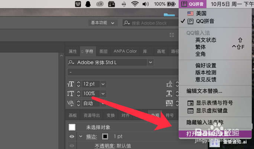Click the tracking VA icon
The height and width of the screenshot is (149, 254).
pos(169,103)
